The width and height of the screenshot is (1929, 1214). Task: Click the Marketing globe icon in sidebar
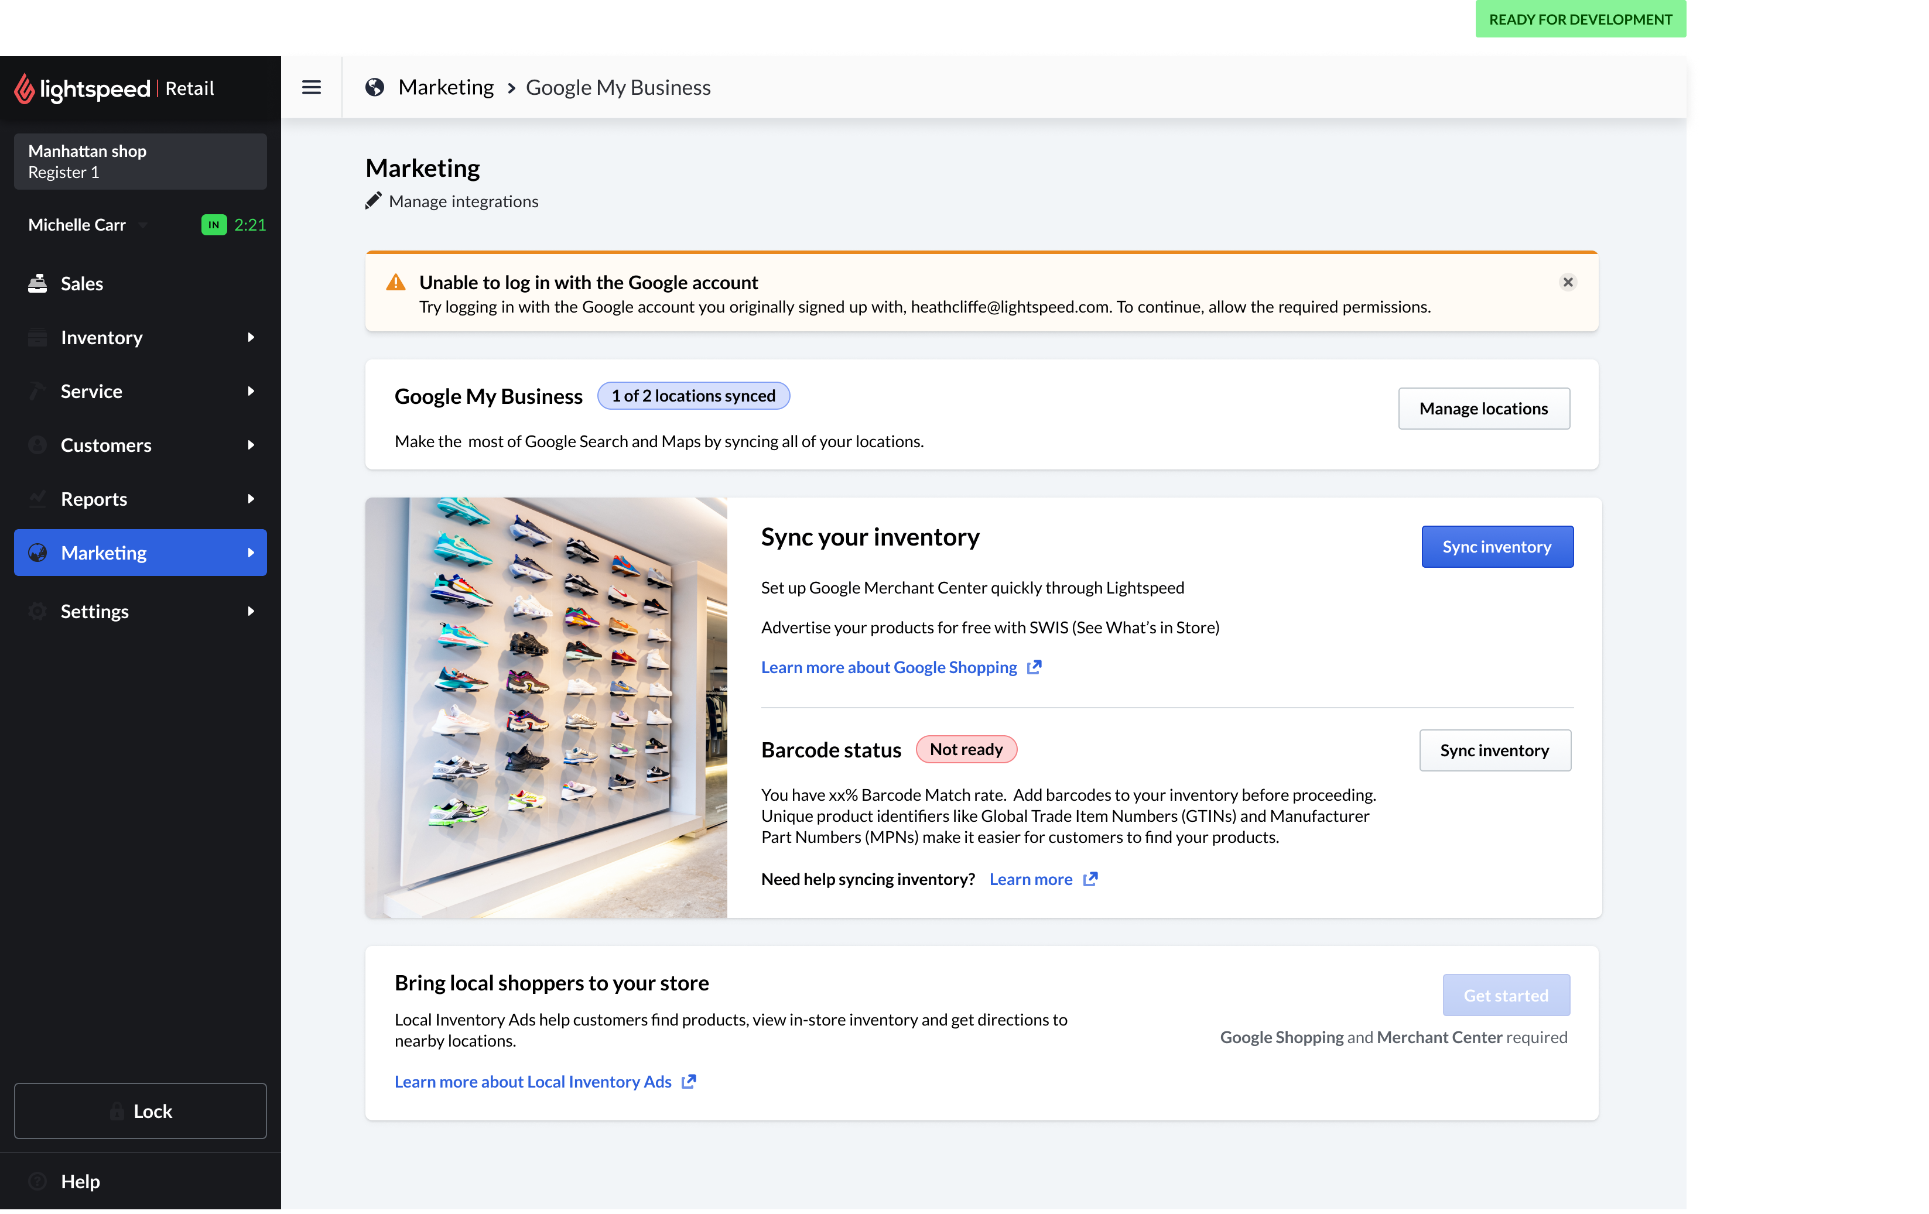pos(37,553)
